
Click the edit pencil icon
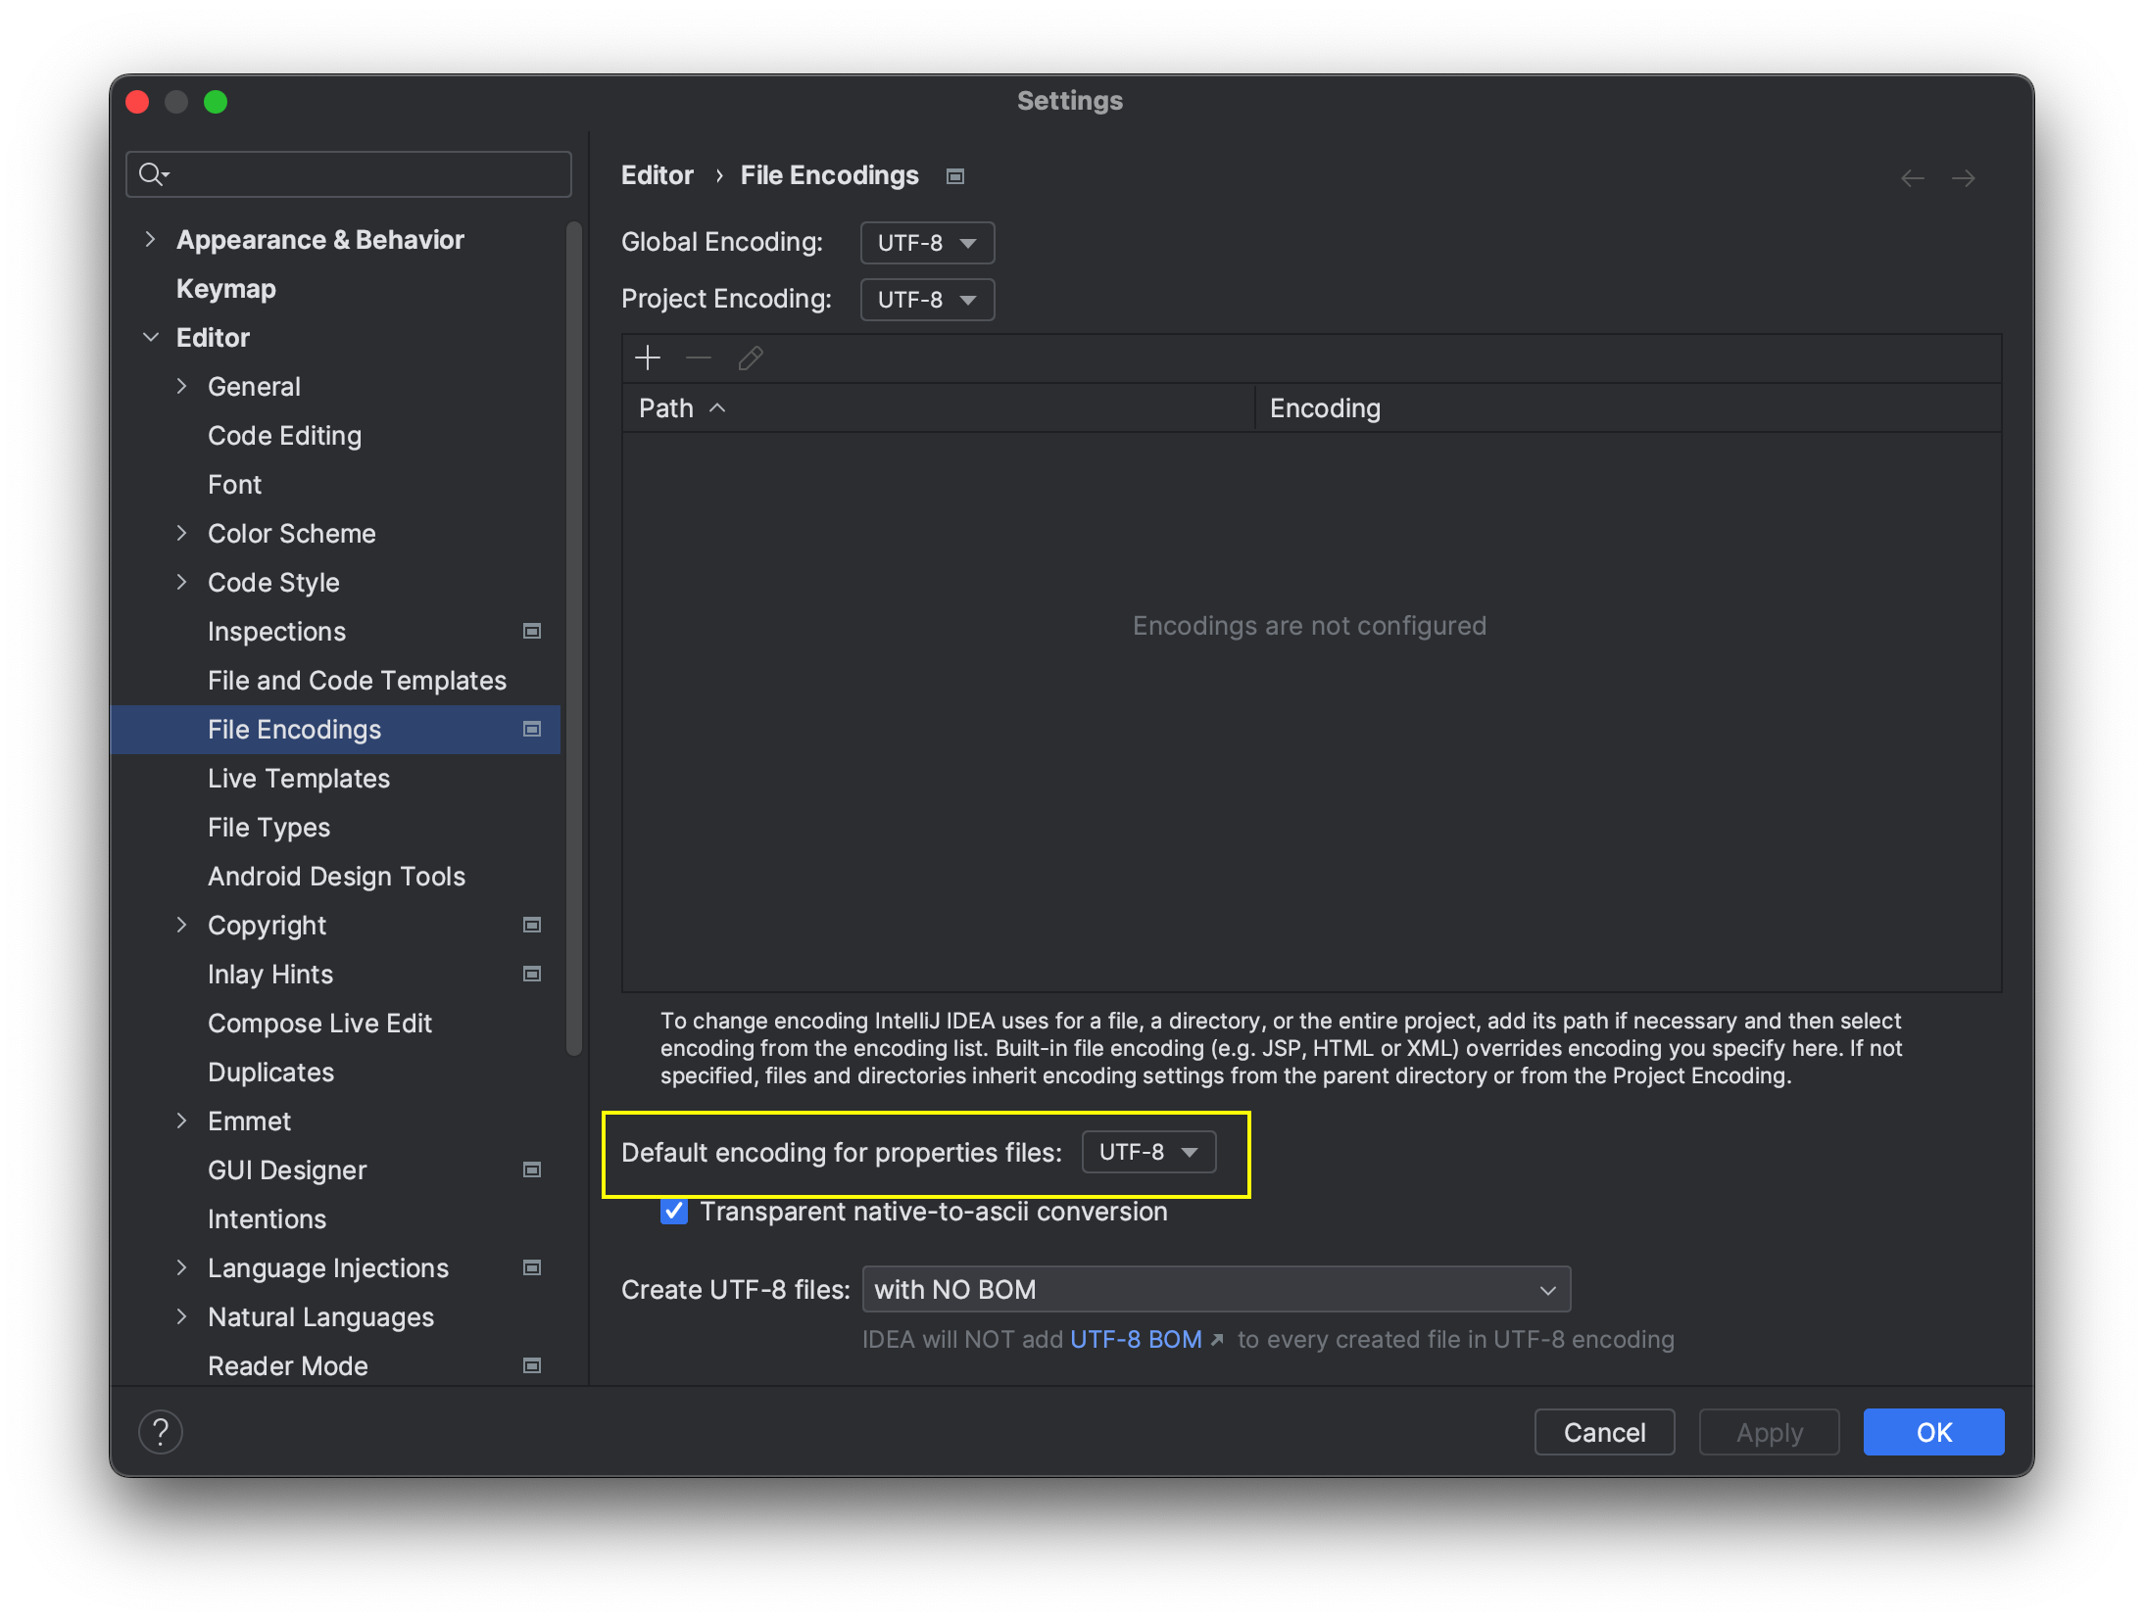pyautogui.click(x=751, y=358)
